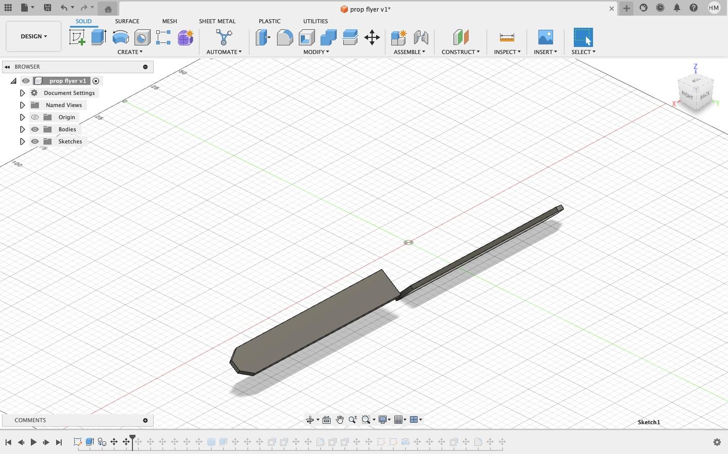The image size is (728, 454).
Task: Collapse the Browser panel with double arrows
Action: pos(7,67)
